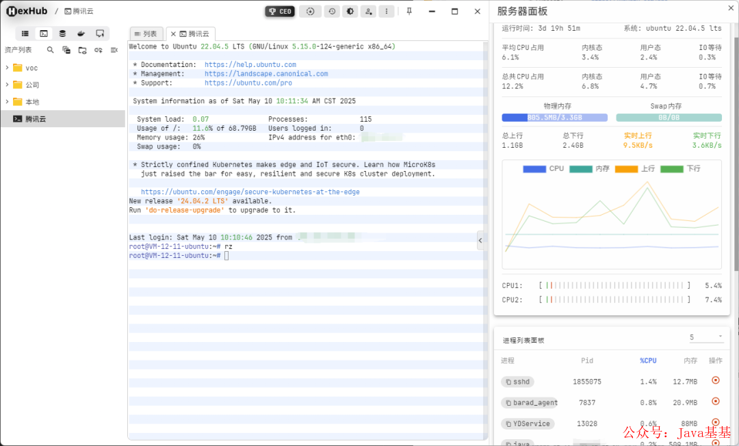Image resolution: width=739 pixels, height=446 pixels.
Task: Expand the 本地 folder
Action: 7,102
